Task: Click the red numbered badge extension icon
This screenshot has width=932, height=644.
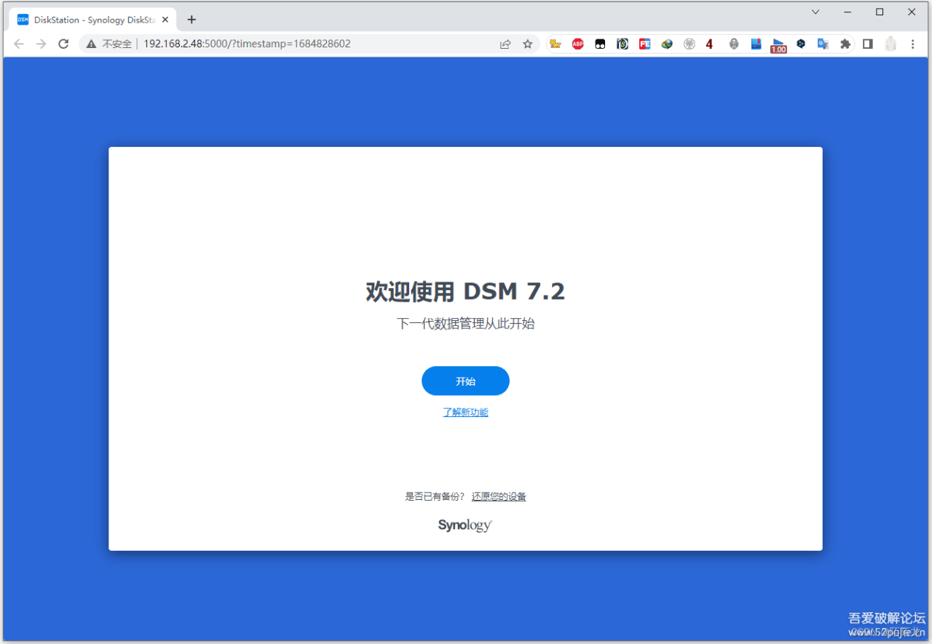Action: 708,44
